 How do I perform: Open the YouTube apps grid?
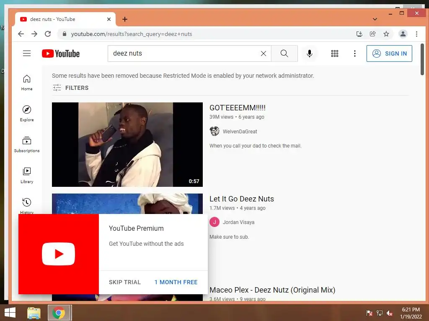click(x=335, y=53)
